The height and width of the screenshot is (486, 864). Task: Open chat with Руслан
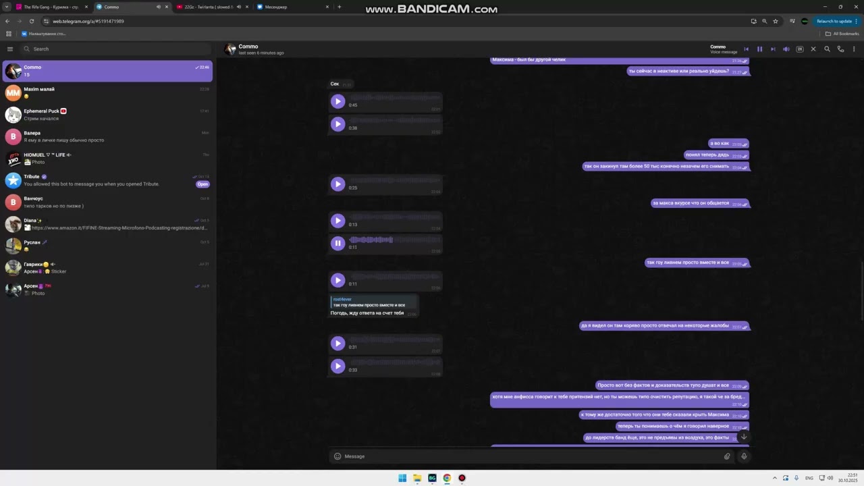tap(108, 246)
